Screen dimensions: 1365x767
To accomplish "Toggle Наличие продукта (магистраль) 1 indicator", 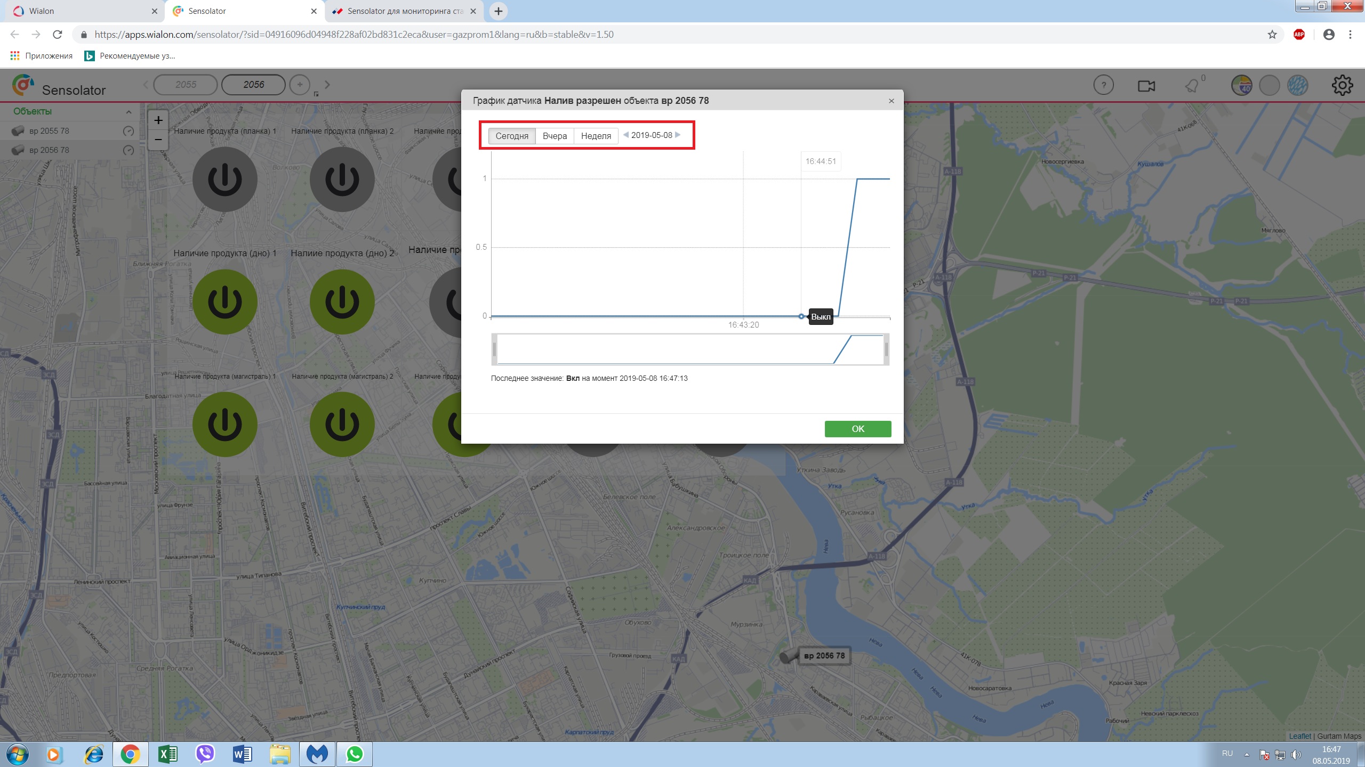I will coord(224,425).
